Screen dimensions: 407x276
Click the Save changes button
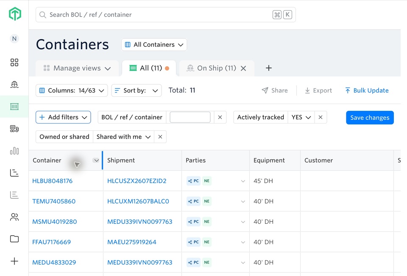[x=370, y=118]
